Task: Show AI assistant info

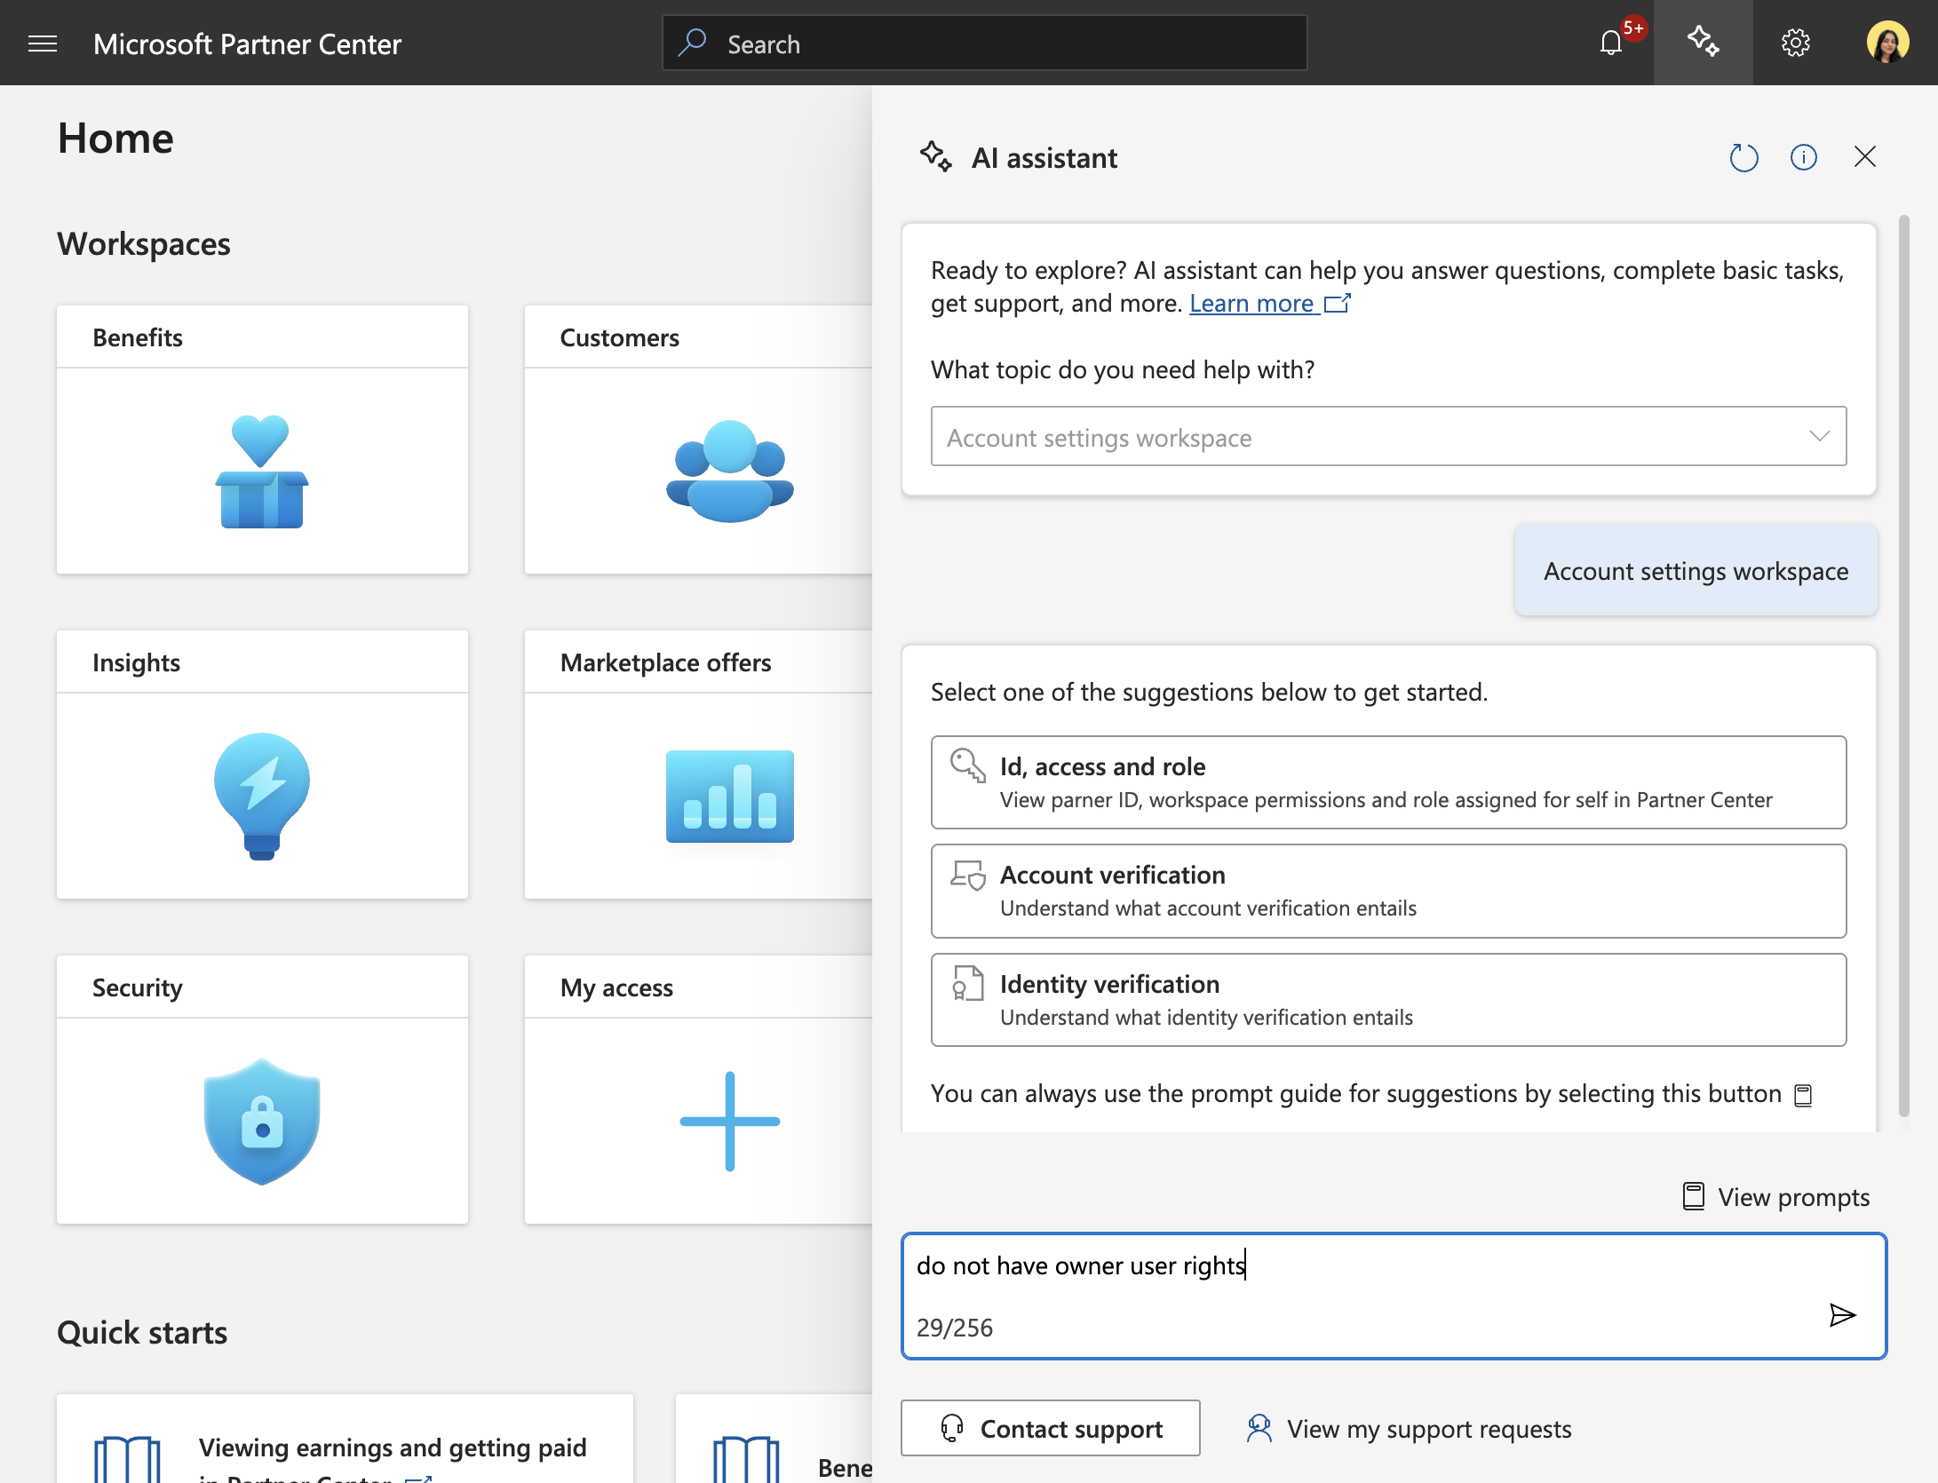Action: pyautogui.click(x=1803, y=158)
